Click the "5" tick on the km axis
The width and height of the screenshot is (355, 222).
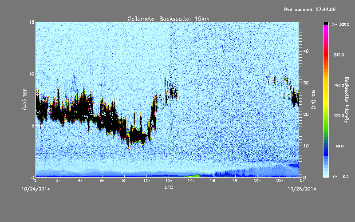tap(33, 126)
